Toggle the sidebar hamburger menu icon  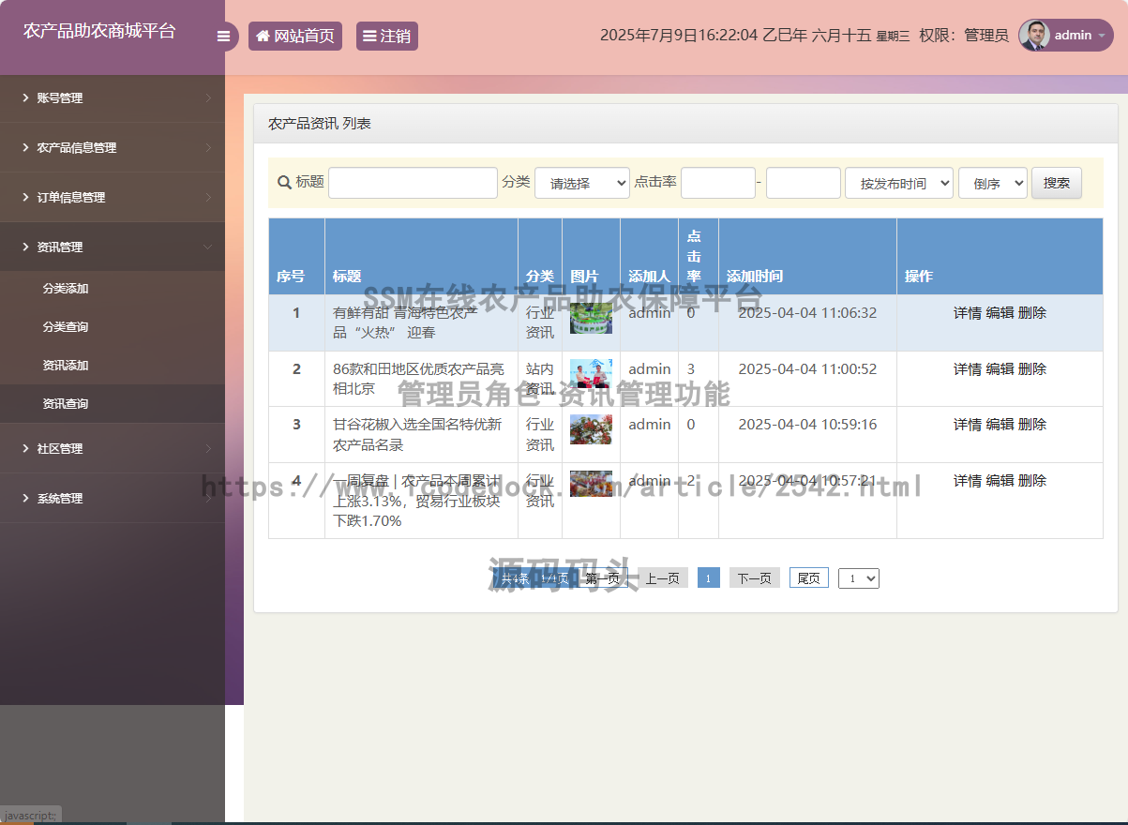coord(223,37)
